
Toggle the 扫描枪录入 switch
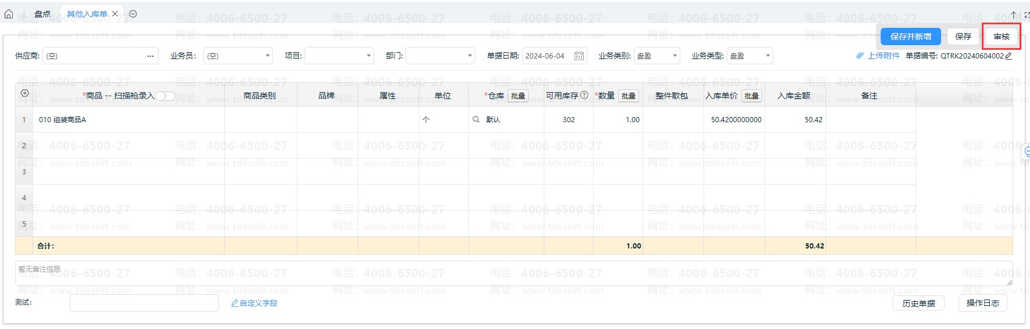point(165,96)
